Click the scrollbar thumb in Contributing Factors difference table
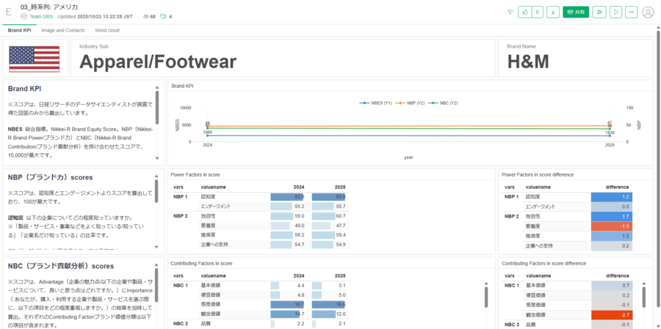 pyautogui.click(x=644, y=297)
